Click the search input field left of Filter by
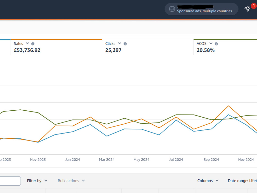This screenshot has width=257, height=193. [x=10, y=181]
